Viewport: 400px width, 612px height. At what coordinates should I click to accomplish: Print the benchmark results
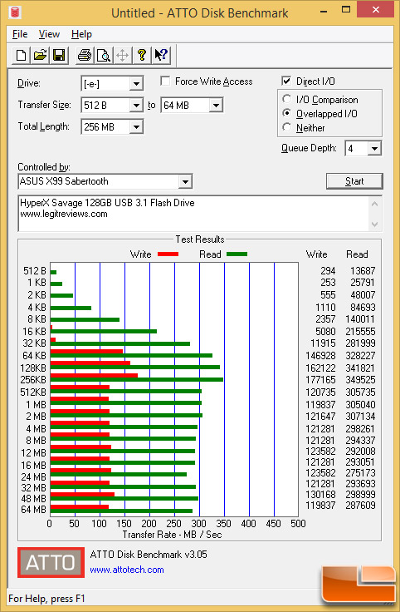[85, 55]
